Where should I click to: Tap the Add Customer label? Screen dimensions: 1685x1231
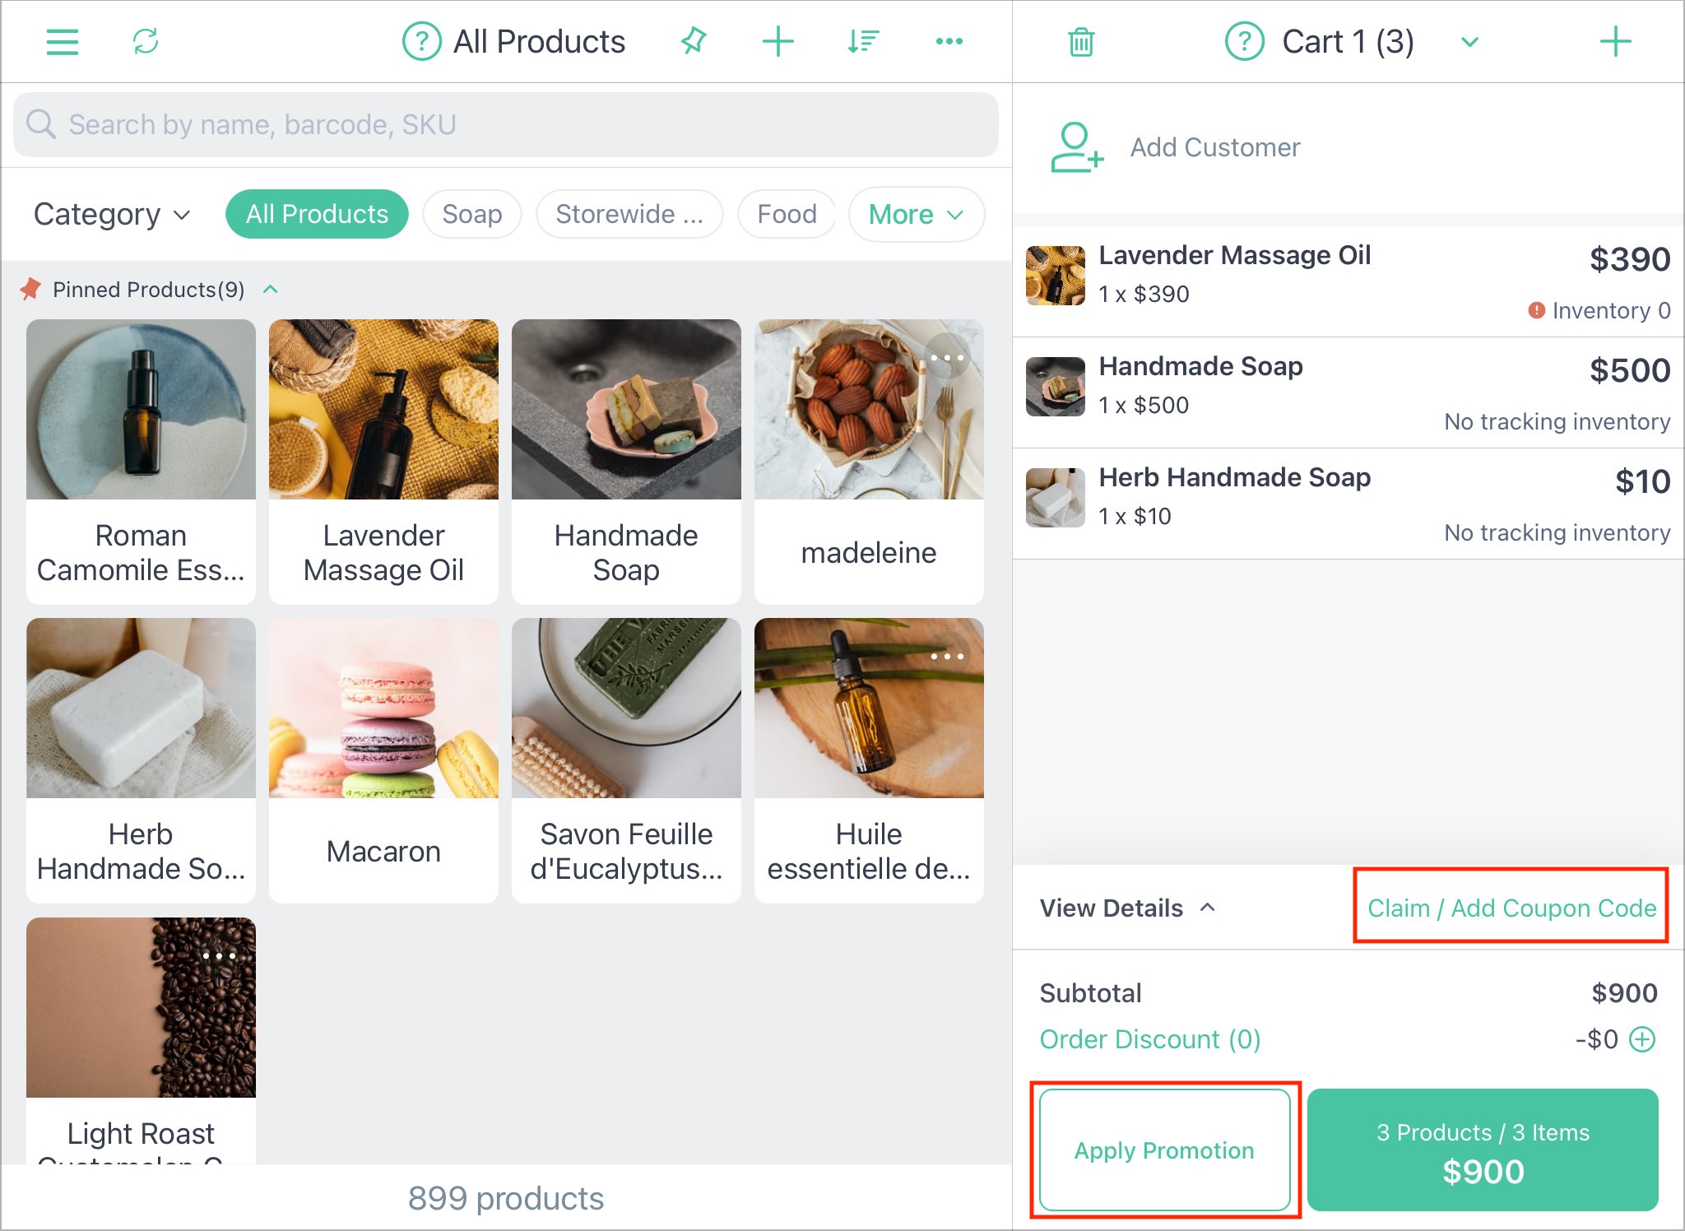pos(1215,147)
